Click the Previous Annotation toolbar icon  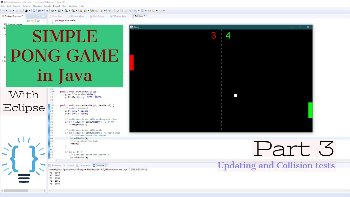click(x=142, y=11)
